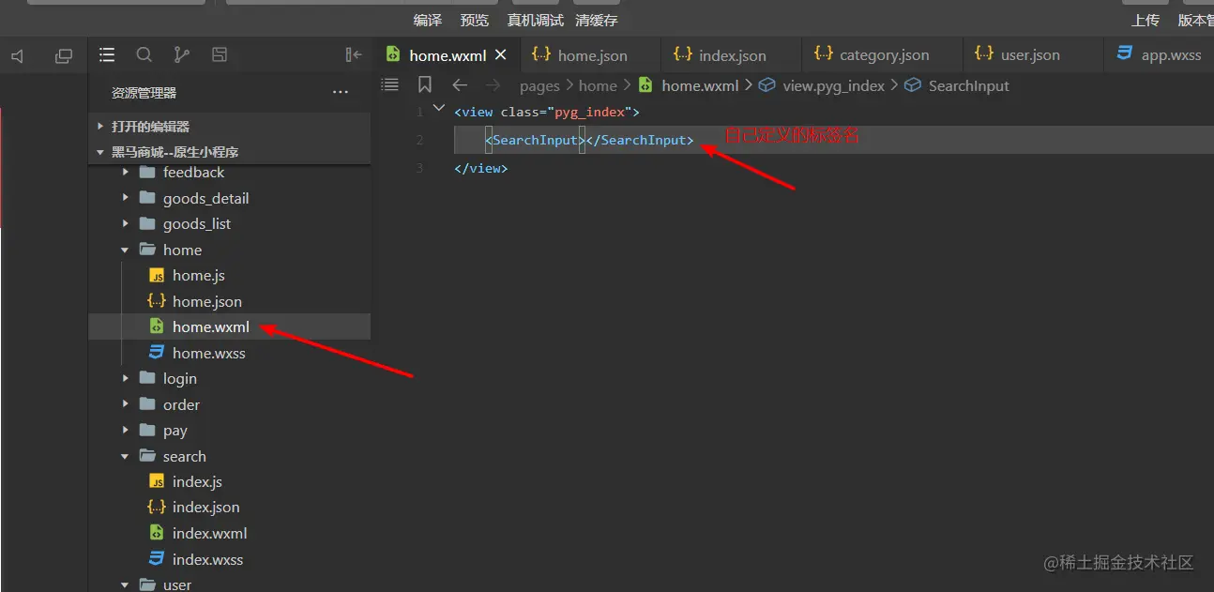Click 预览 in the top toolbar
Image resolution: width=1214 pixels, height=592 pixels.
[475, 20]
